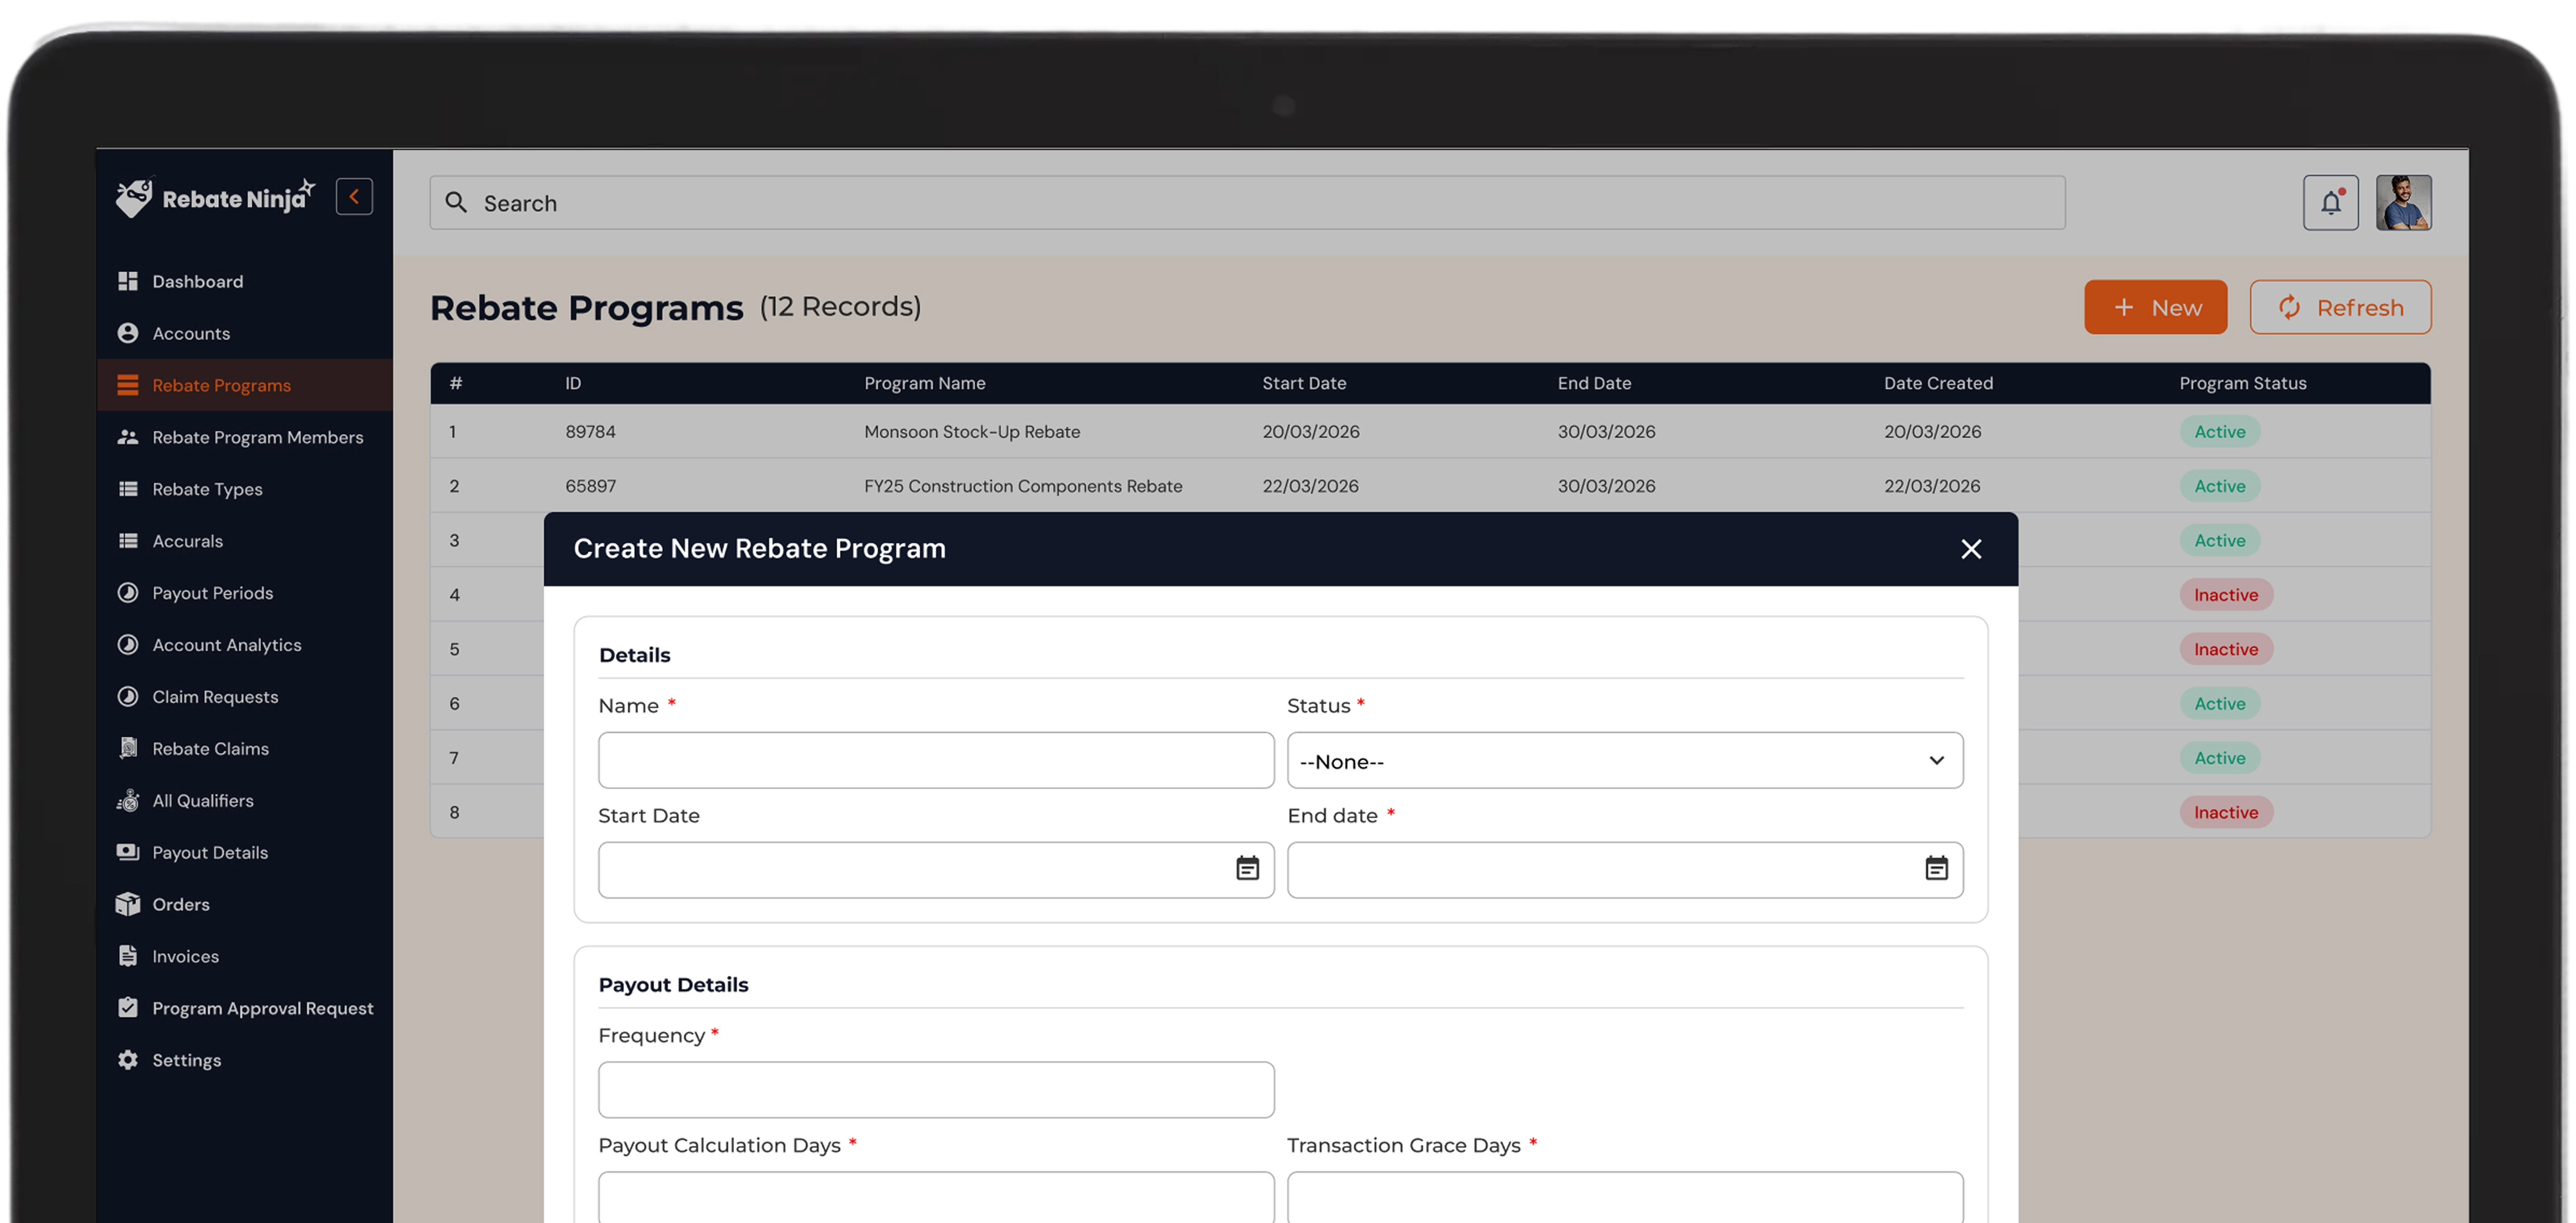
Task: Open Invoices
Action: 185,957
